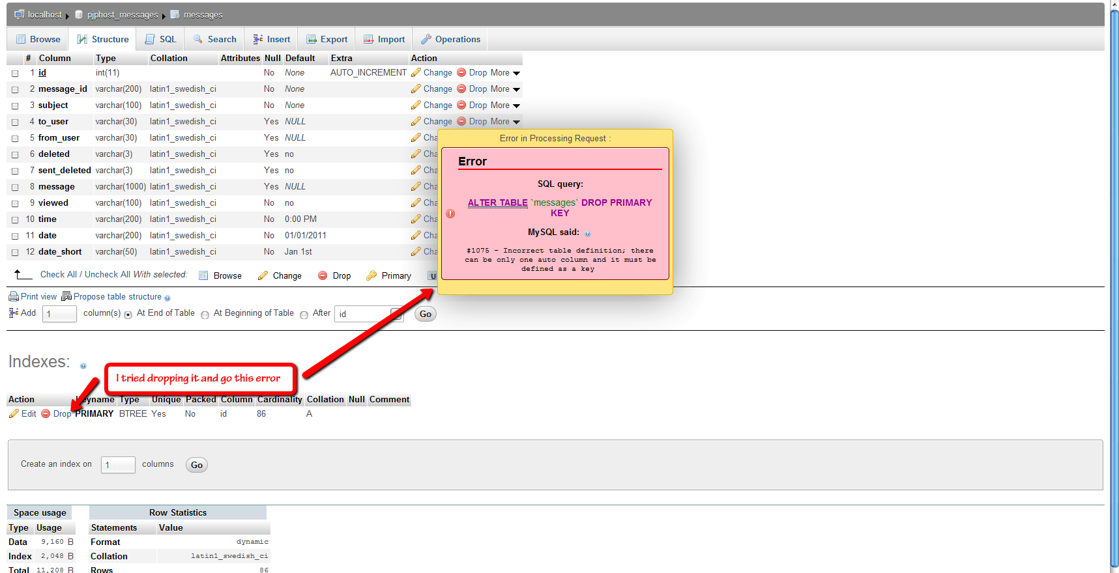Viewport: 1119px width, 573px height.
Task: Click the number of columns to add field
Action: 59,314
